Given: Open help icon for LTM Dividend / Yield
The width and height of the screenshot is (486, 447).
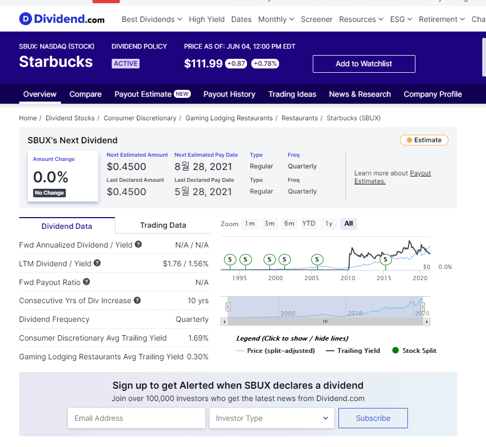Looking at the screenshot, I should [97, 263].
